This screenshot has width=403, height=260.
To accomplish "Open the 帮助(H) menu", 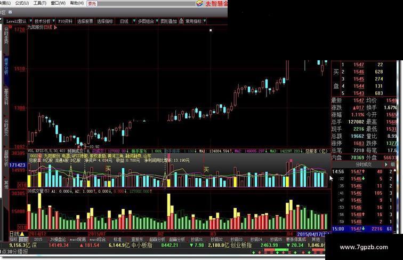I will coord(77,3).
